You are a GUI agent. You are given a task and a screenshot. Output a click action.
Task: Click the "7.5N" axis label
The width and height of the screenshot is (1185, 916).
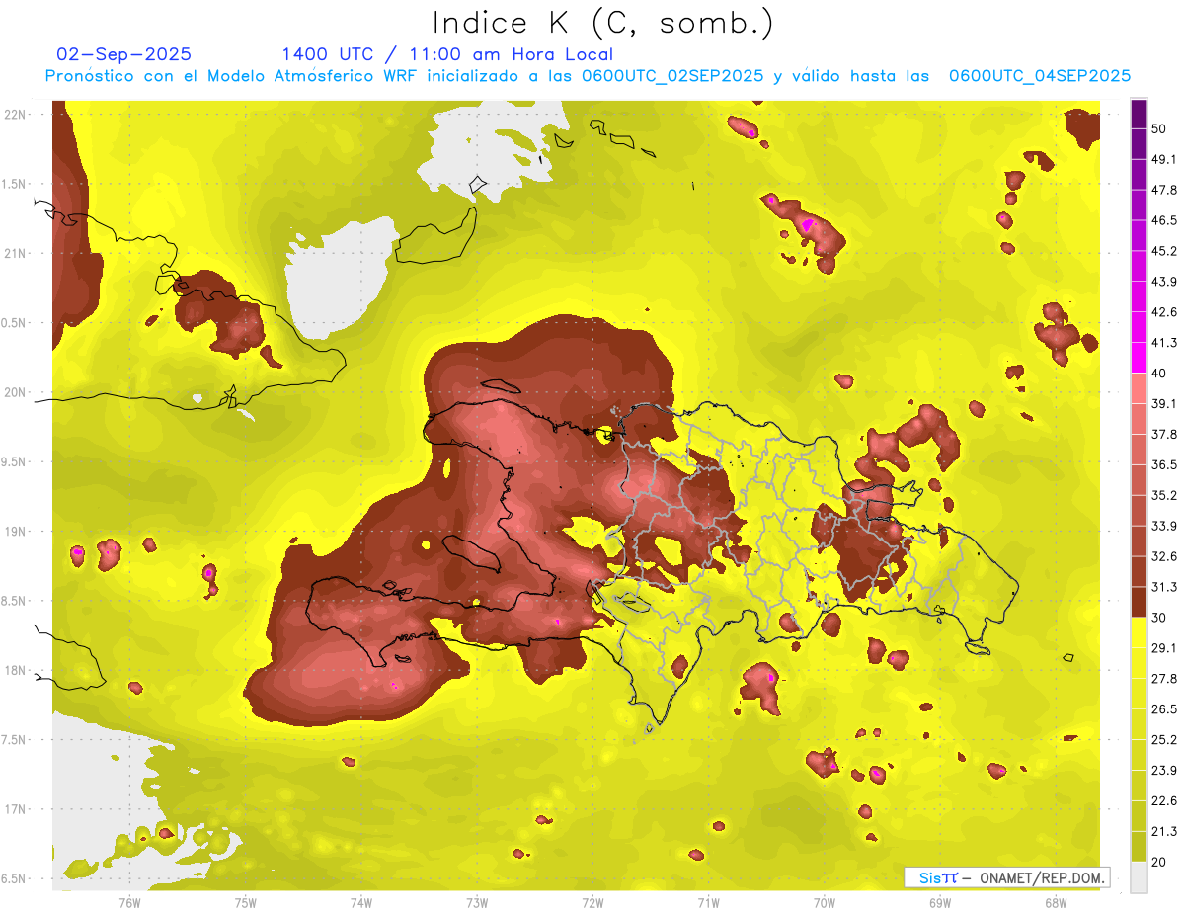[x=14, y=740]
